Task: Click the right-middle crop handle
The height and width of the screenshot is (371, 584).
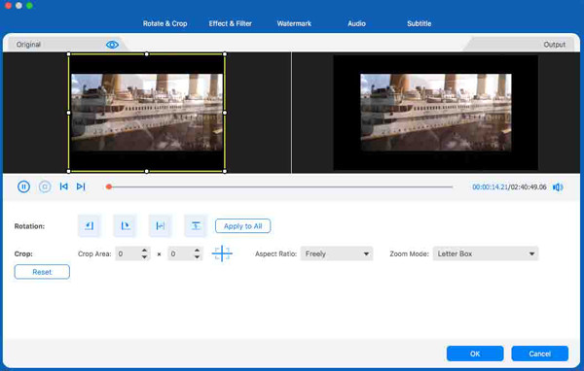Action: coord(225,113)
